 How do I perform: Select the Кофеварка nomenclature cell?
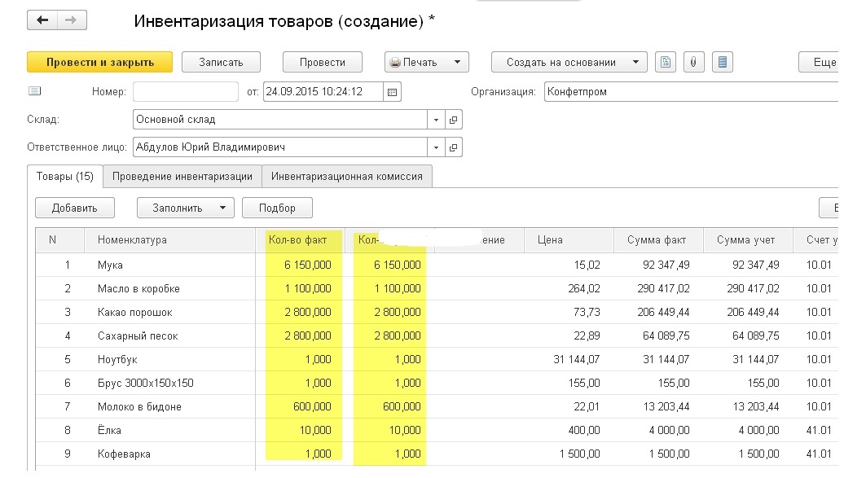(169, 454)
